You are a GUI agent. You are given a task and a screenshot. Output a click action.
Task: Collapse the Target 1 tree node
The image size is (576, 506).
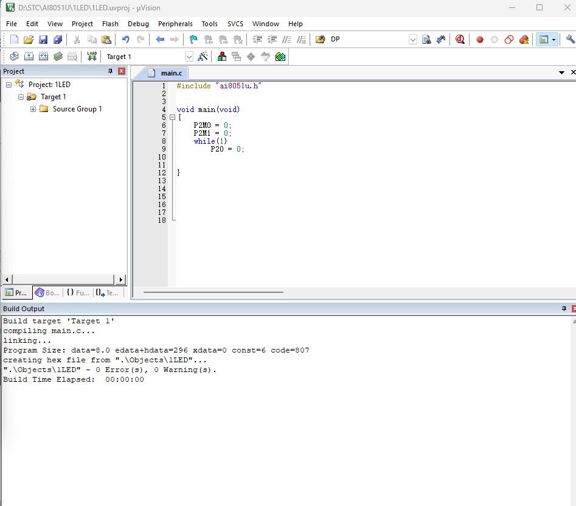[21, 97]
